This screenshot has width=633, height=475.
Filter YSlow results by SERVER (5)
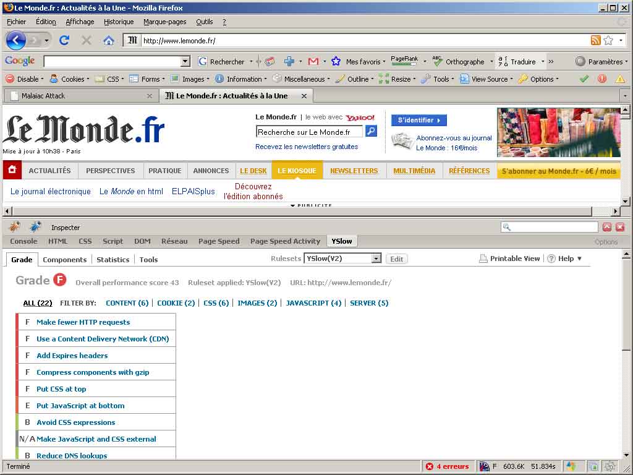(x=369, y=303)
